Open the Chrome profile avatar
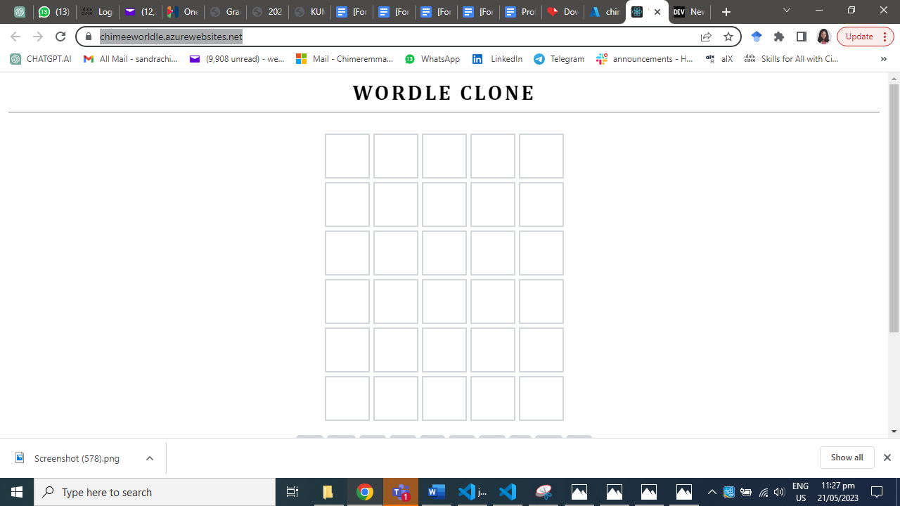900x506 pixels. (824, 37)
